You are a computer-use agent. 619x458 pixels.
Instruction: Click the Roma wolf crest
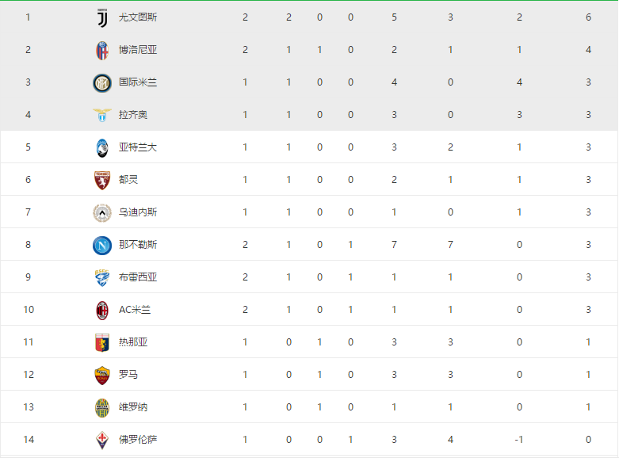[102, 375]
